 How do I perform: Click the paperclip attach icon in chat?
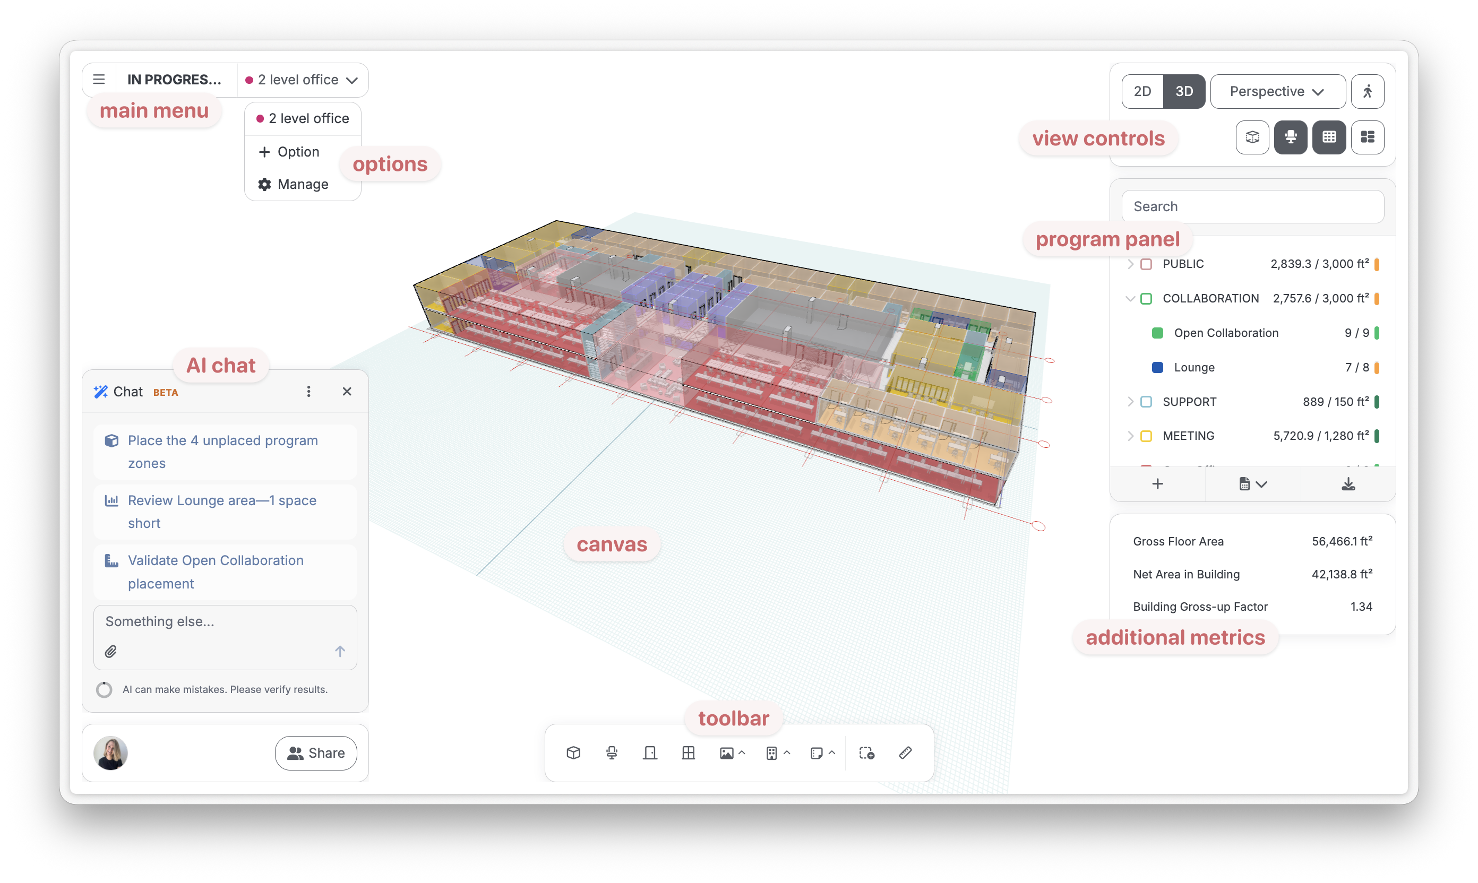(111, 652)
